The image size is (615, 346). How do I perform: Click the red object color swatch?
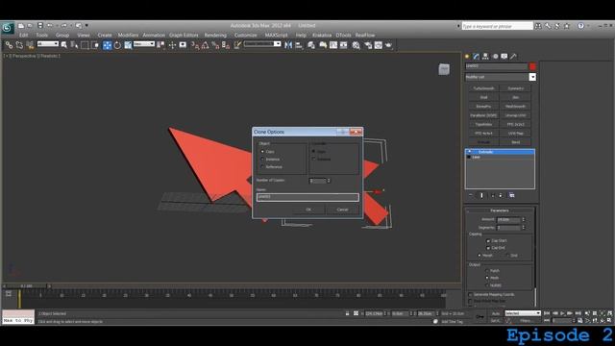click(532, 66)
